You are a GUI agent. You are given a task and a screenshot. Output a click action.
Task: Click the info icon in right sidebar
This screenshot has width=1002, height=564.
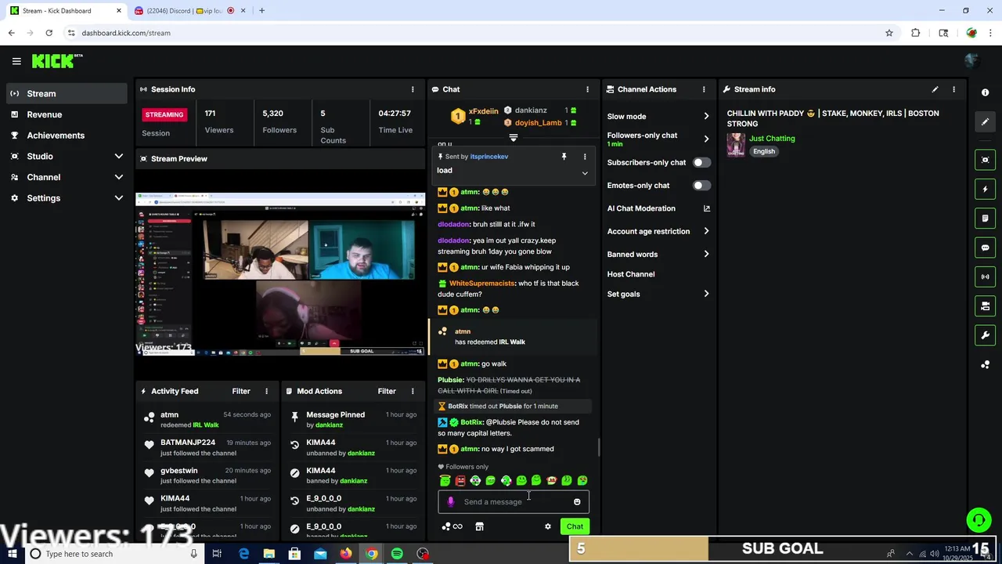point(985,92)
